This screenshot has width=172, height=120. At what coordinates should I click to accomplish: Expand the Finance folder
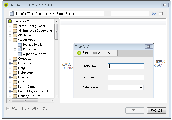10,77
